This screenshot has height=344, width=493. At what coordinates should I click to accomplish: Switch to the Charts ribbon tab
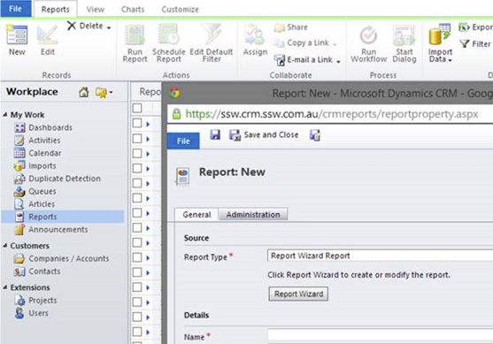tap(133, 10)
